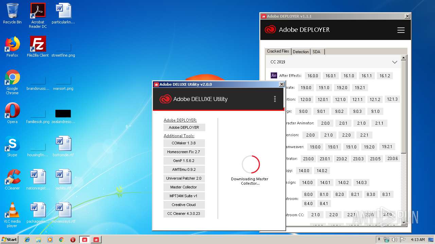Open Chrome from the taskbar
Viewport: 435px width, 244px height.
[x=62, y=240]
